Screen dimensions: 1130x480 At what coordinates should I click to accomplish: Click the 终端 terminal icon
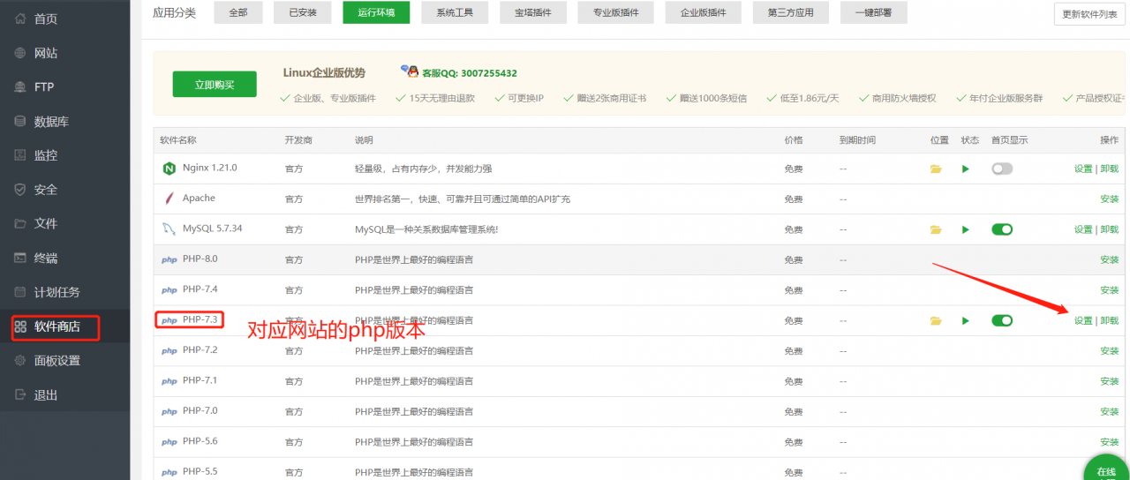[x=20, y=258]
